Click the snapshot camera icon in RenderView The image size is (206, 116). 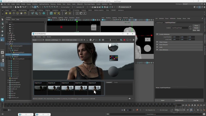tap(129, 99)
